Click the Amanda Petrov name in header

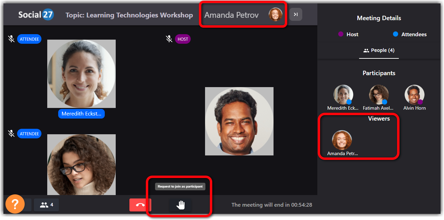[x=231, y=15]
